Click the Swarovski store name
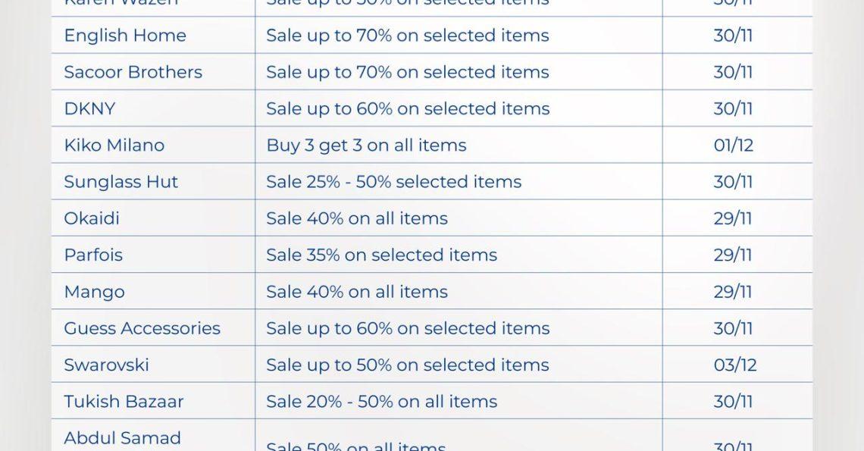Screen dimensions: 864x451 (x=106, y=365)
